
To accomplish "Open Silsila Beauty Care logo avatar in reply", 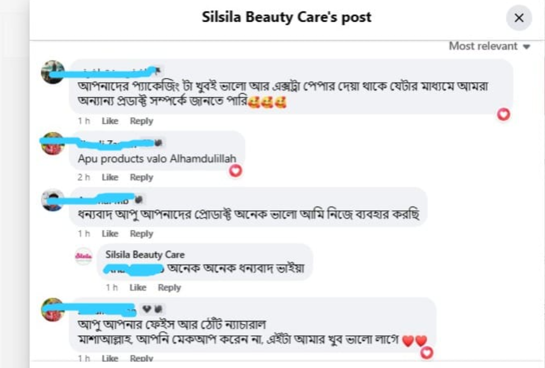I will [83, 256].
